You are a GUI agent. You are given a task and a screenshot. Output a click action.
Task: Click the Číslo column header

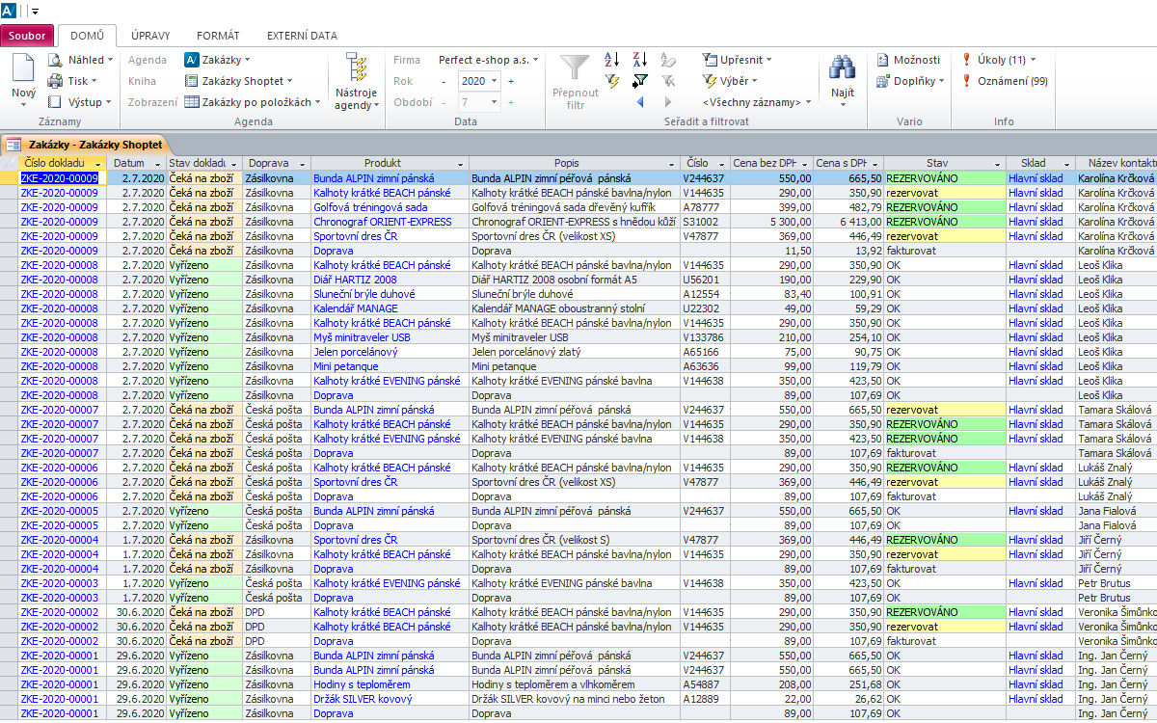[x=706, y=164]
